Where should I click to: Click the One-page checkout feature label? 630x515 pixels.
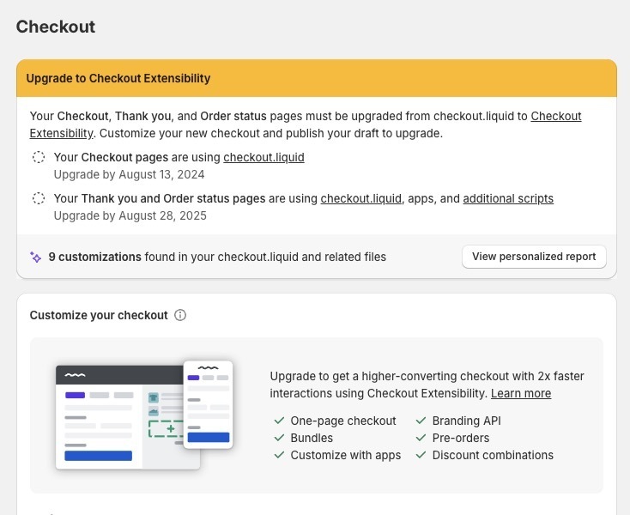pos(343,421)
